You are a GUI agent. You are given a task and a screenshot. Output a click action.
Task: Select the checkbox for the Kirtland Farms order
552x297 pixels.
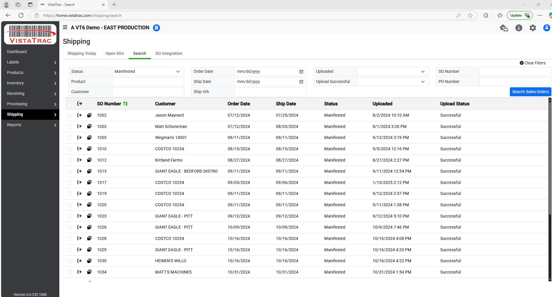70,160
